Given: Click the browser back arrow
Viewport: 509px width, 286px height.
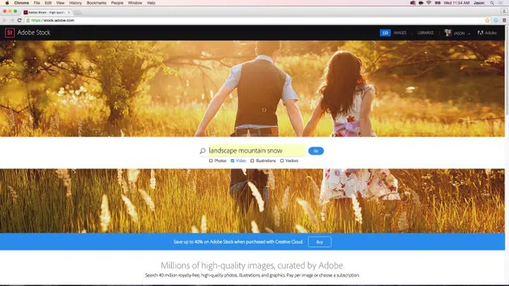Looking at the screenshot, I should [4, 20].
